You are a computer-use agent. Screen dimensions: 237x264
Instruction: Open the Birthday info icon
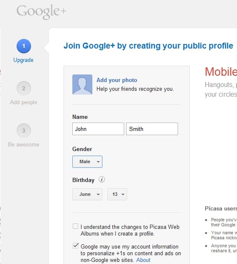coord(102,179)
